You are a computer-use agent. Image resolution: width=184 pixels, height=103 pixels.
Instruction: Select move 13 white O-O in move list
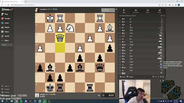123,36
